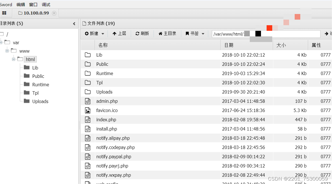The height and width of the screenshot is (184, 332).
Task: Click folder icon of Uploads row
Action: click(x=88, y=92)
